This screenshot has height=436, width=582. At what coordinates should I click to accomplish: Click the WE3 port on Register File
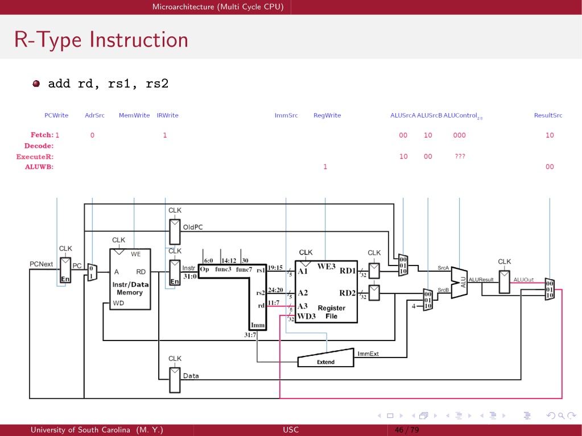[x=326, y=266]
